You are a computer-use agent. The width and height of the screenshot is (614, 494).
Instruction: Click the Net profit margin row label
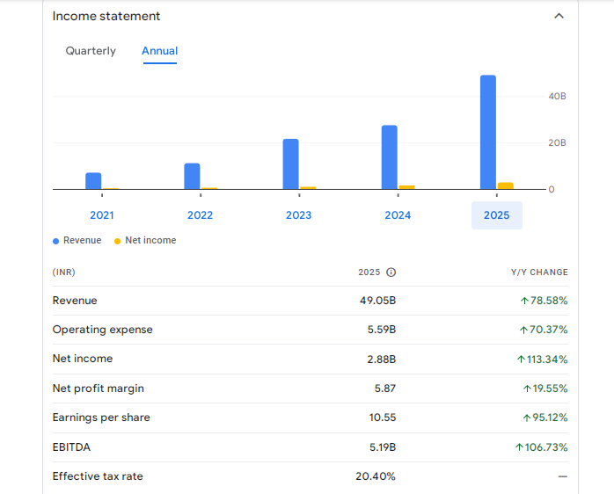point(99,389)
